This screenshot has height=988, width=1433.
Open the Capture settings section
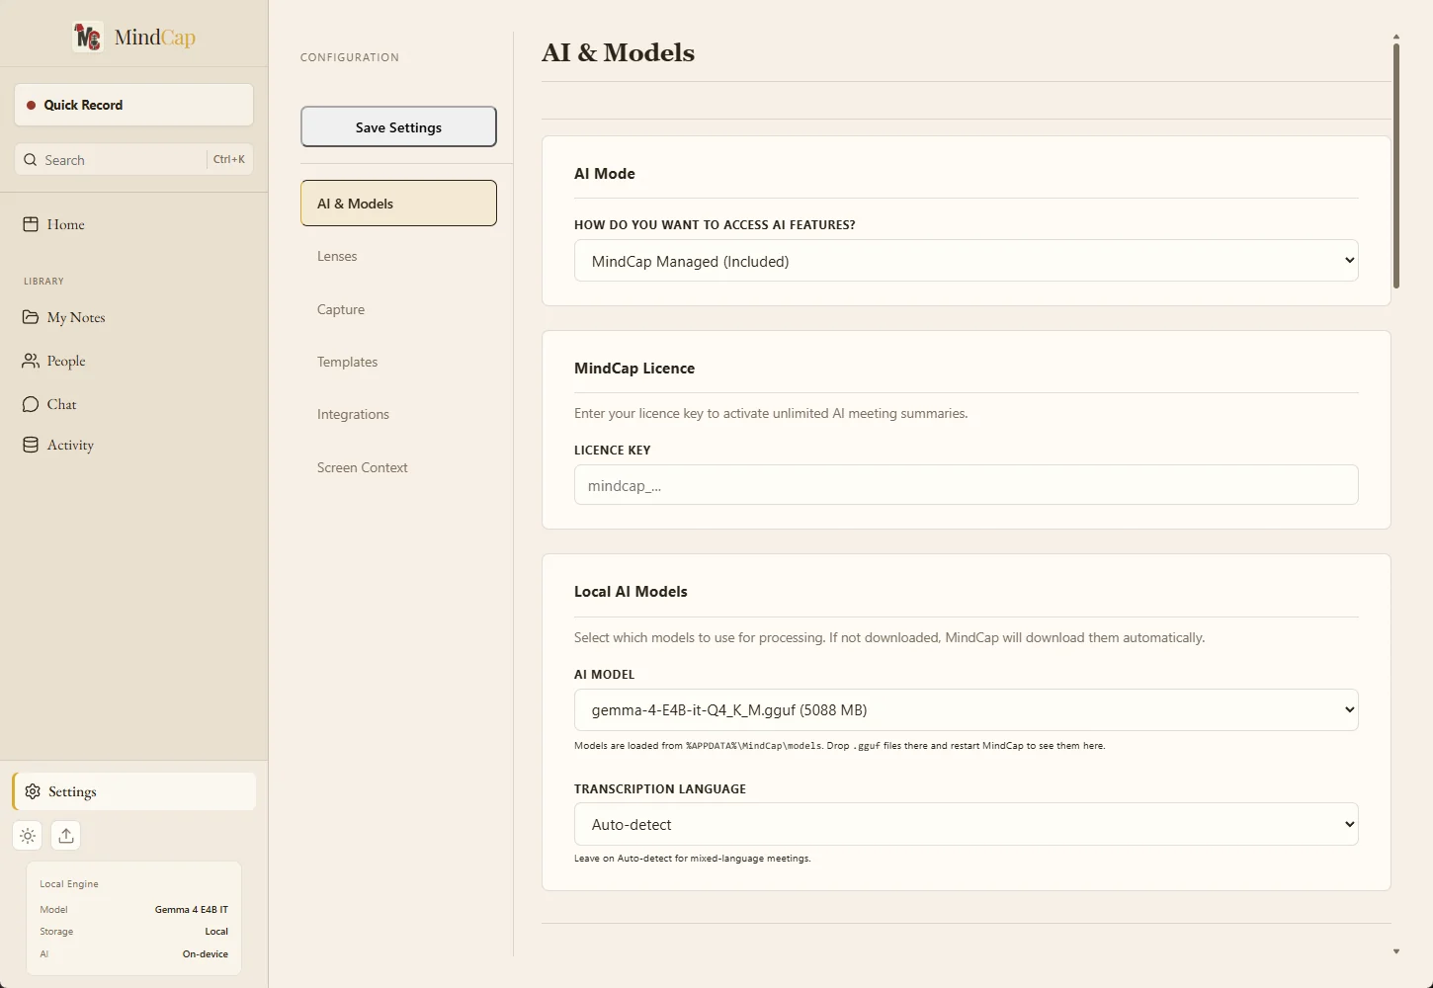(398, 309)
